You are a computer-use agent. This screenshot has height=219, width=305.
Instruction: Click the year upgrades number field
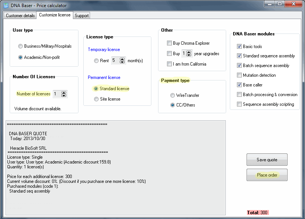point(184,53)
